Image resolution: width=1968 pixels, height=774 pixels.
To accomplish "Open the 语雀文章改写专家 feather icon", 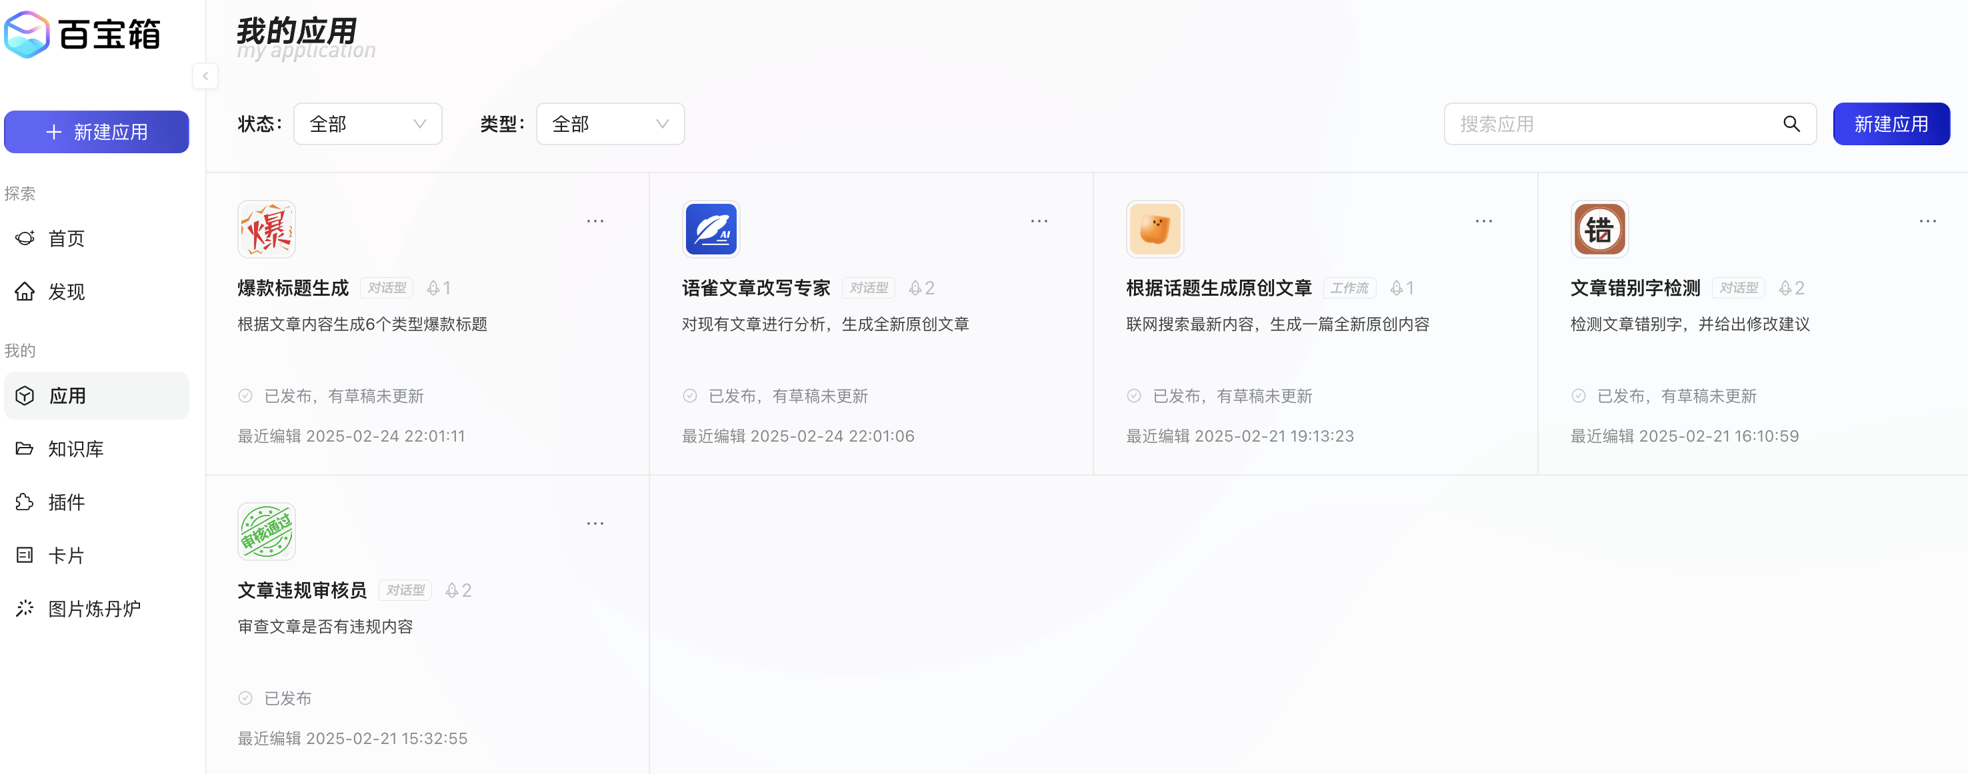I will pyautogui.click(x=711, y=229).
